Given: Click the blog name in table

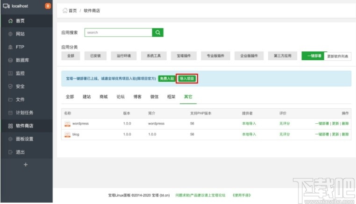Looking at the screenshot, I should click(x=76, y=134).
